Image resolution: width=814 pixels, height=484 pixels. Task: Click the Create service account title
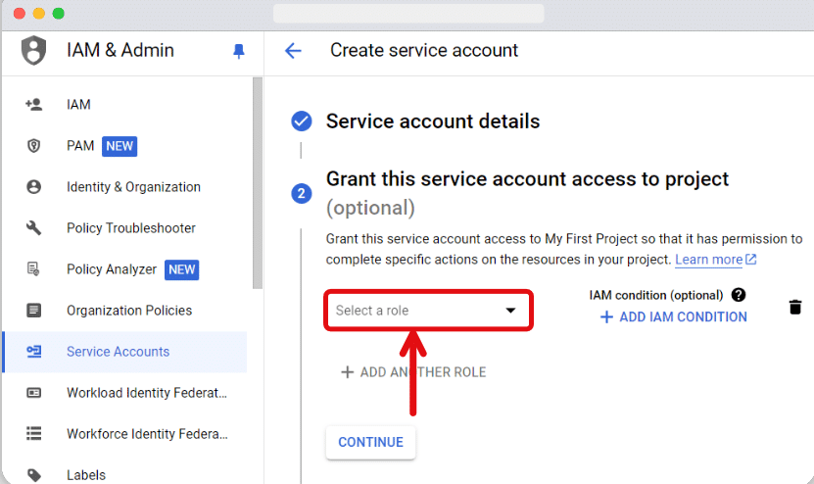click(424, 50)
